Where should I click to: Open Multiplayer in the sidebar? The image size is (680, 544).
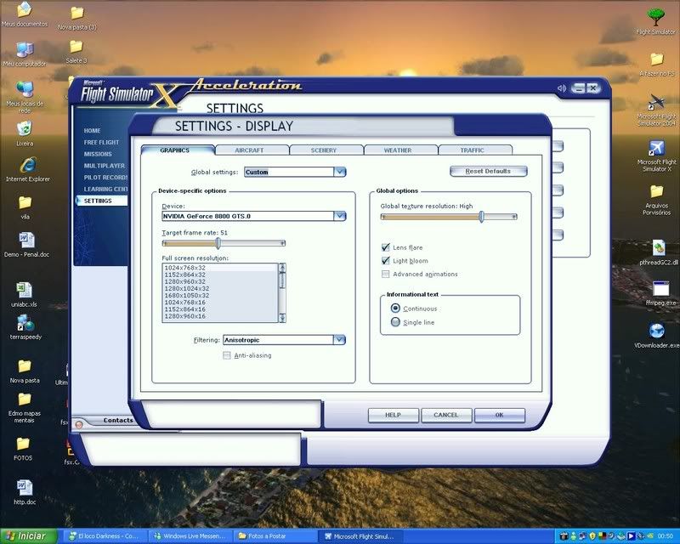[x=105, y=166]
